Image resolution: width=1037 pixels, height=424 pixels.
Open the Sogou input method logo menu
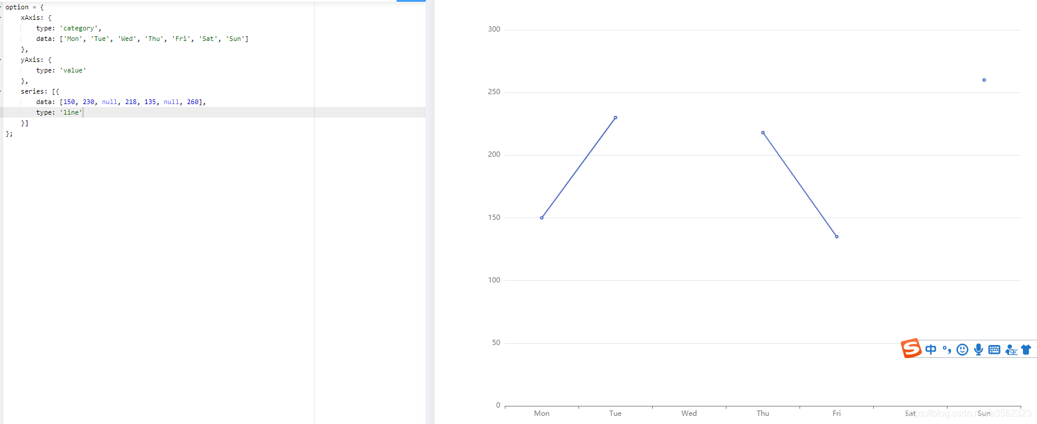click(x=911, y=349)
